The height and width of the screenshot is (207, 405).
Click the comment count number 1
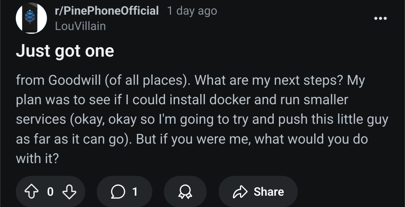pos(135,192)
